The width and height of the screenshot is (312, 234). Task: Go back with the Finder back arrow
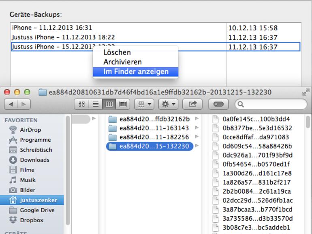(x=11, y=104)
